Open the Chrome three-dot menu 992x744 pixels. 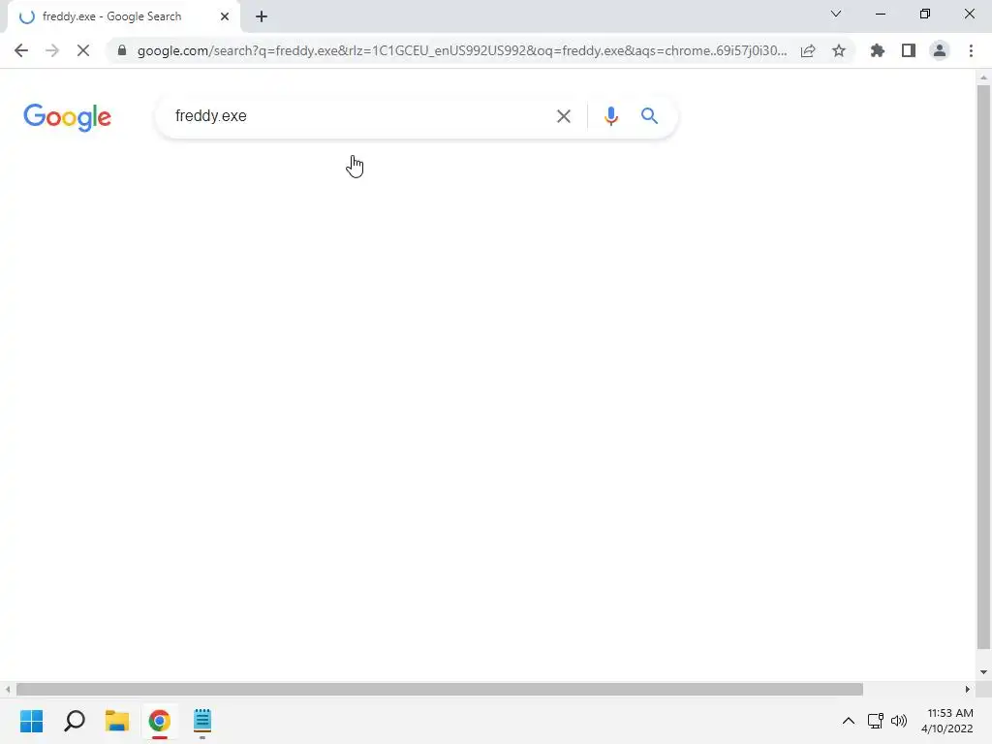971,50
